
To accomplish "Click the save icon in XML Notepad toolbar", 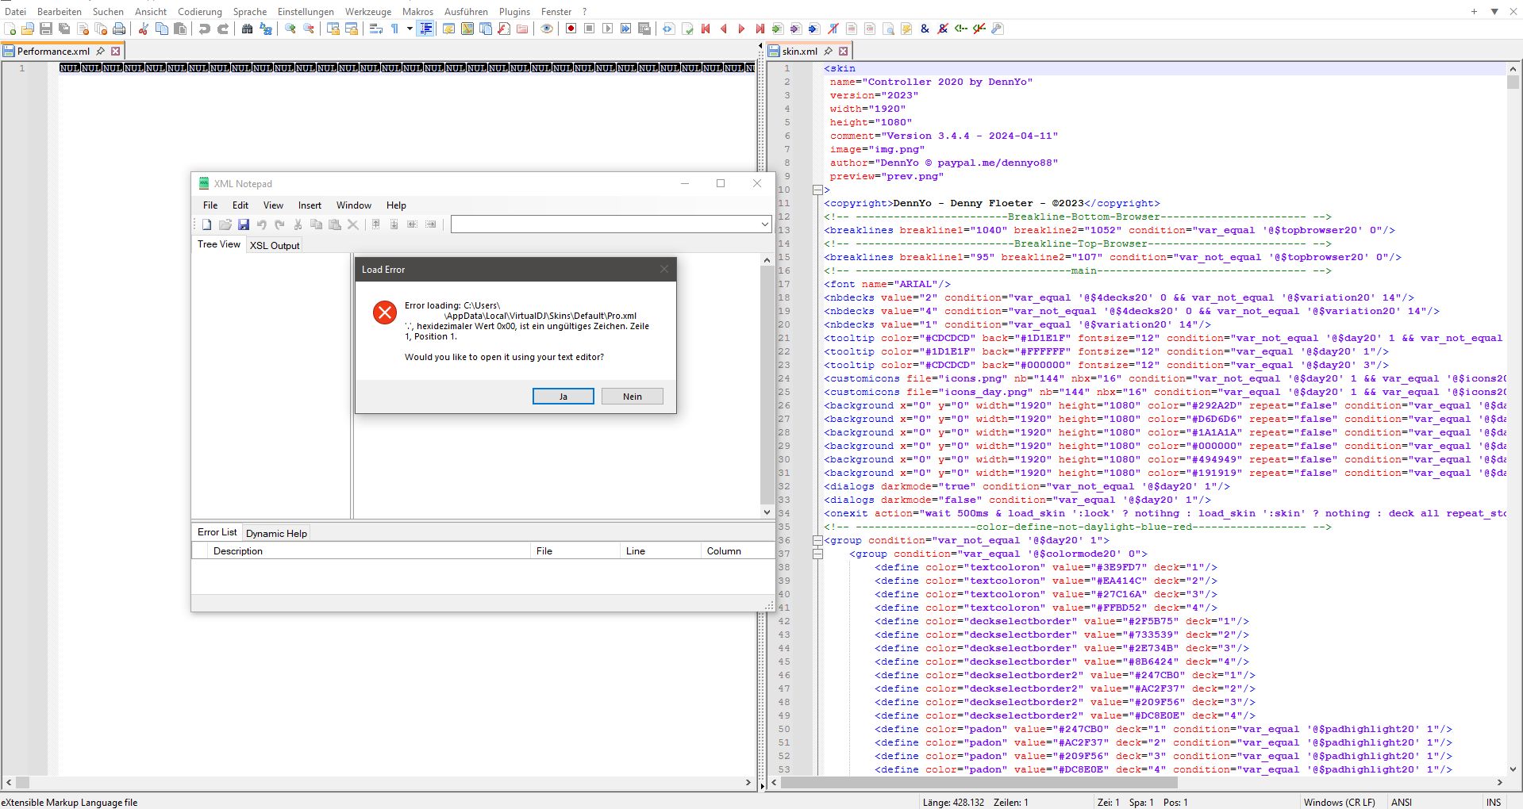I will [x=244, y=224].
